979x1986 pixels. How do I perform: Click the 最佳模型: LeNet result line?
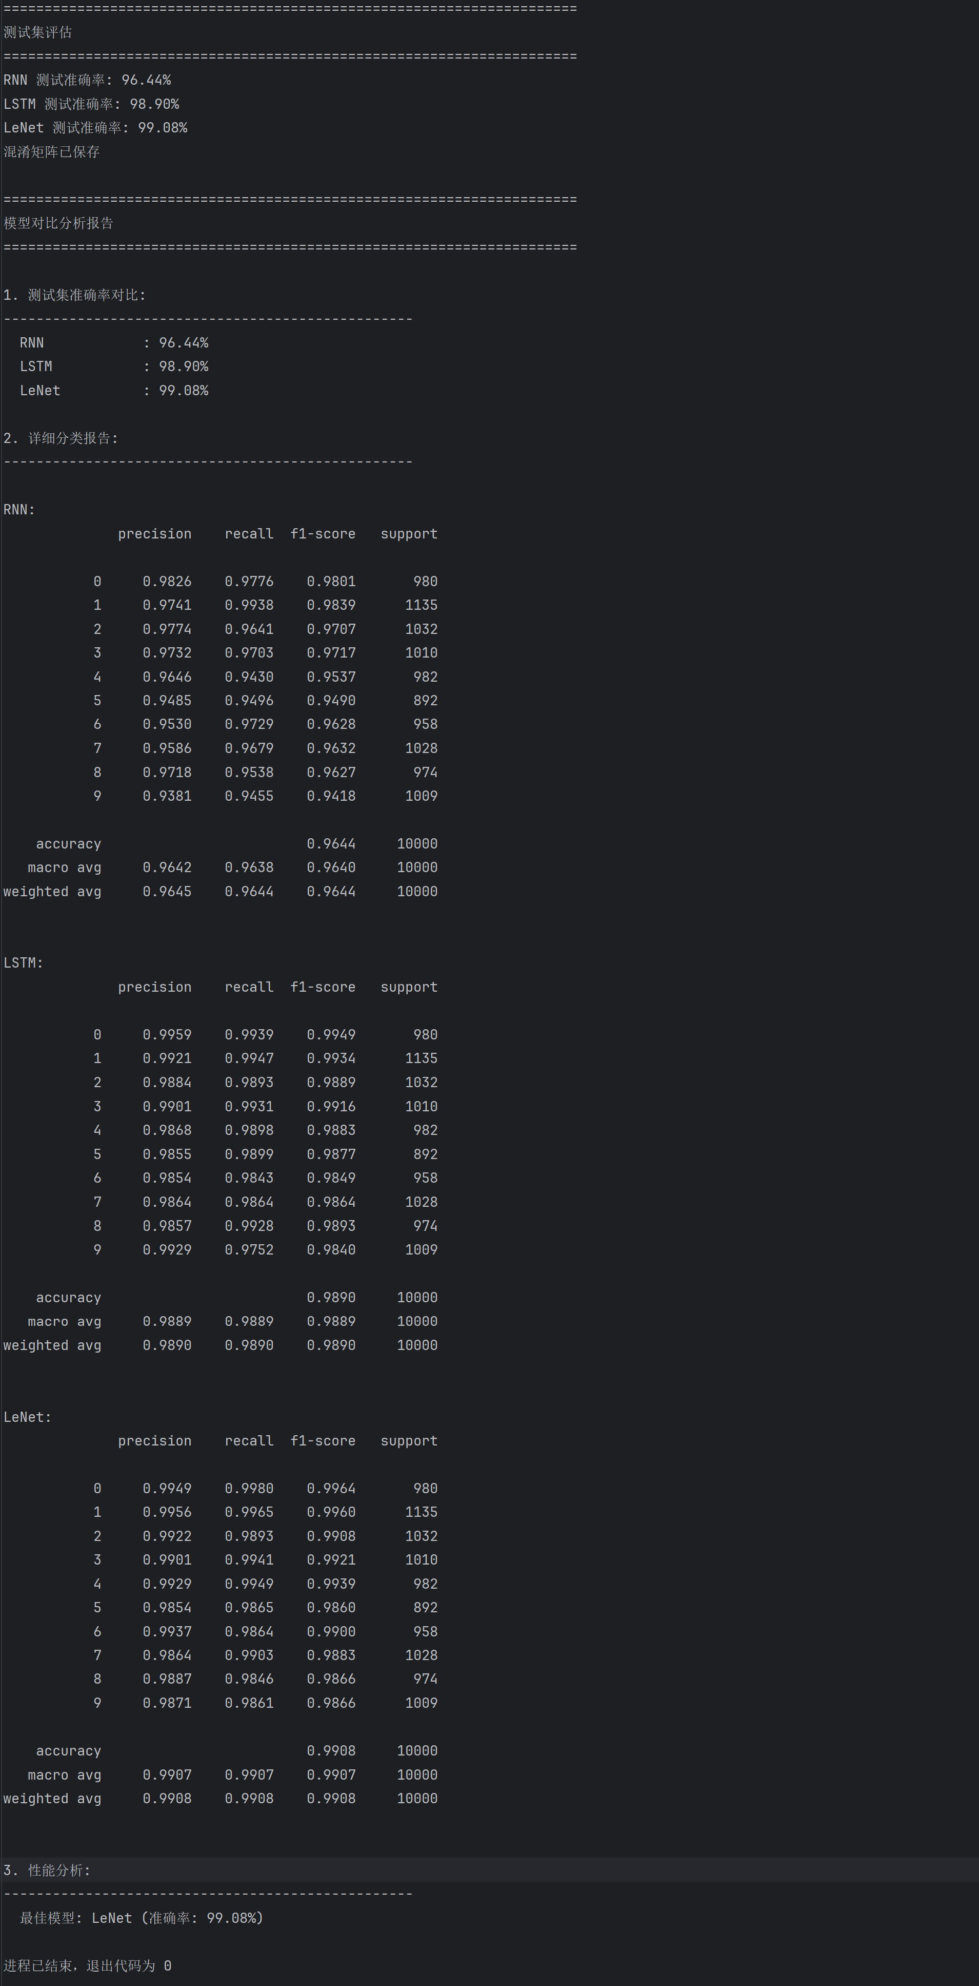tap(142, 1917)
